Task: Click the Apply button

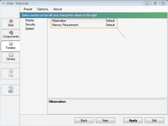Action: click(133, 120)
